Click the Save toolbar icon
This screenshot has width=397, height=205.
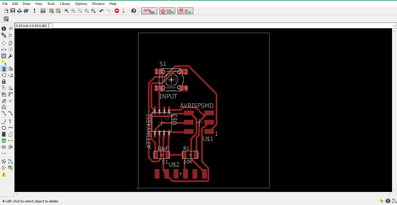coord(13,11)
